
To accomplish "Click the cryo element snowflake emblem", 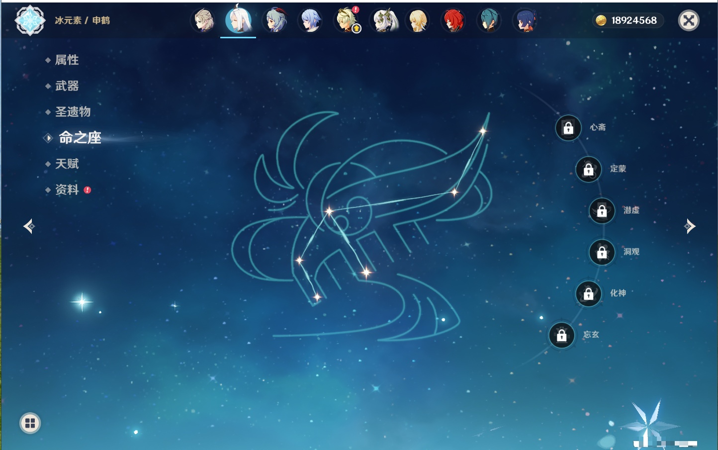I will [30, 20].
